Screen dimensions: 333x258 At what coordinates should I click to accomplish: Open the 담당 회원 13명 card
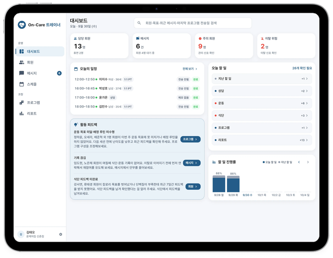click(99, 46)
